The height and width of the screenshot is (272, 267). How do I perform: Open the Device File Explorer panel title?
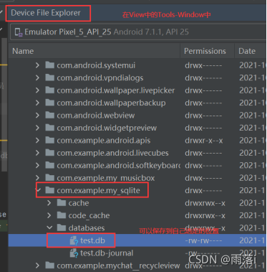(x=46, y=13)
